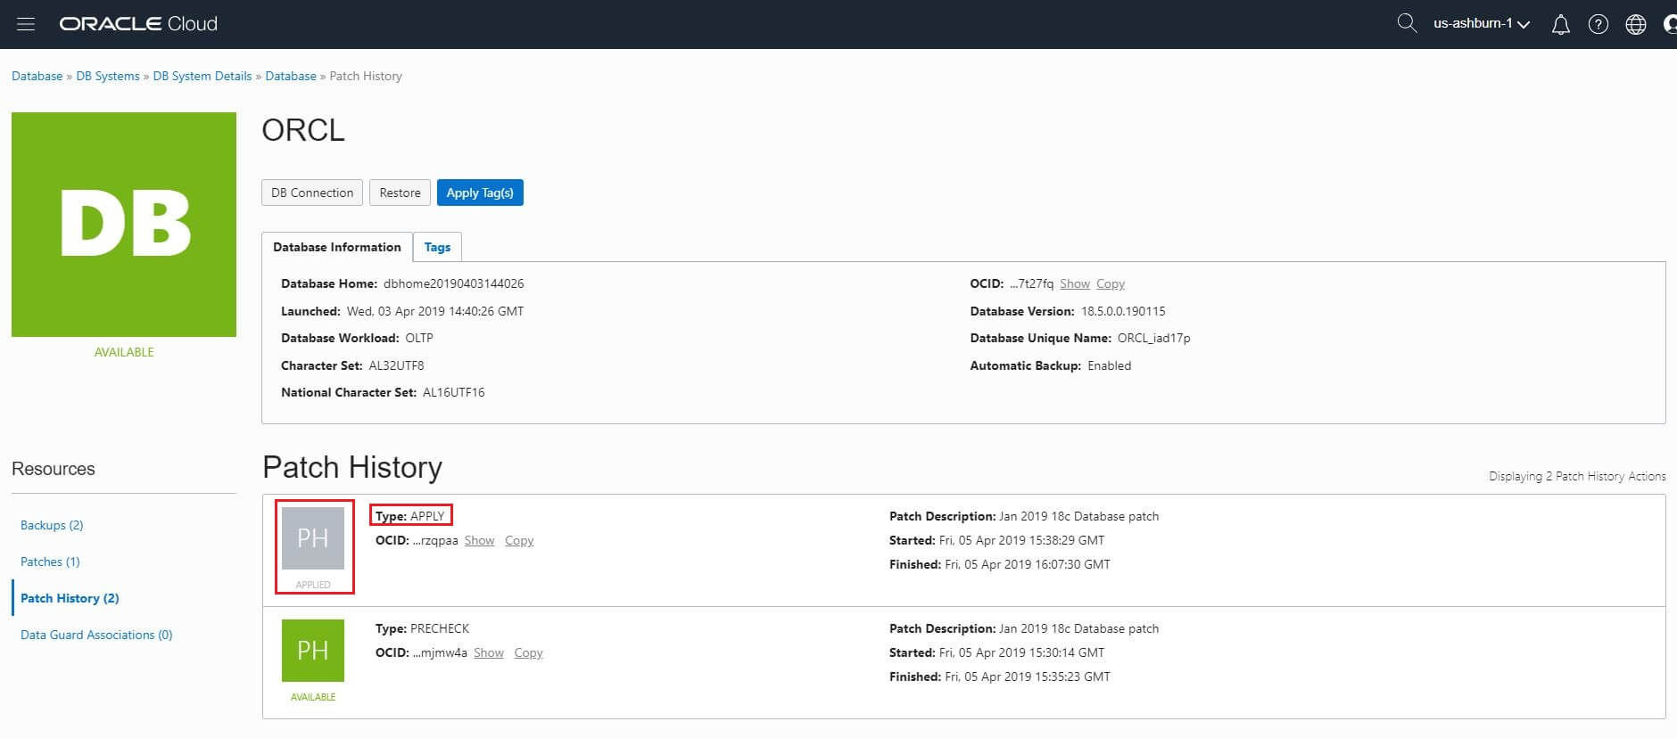Click the AL32UTF8 character set value
The width and height of the screenshot is (1677, 738).
pos(396,365)
